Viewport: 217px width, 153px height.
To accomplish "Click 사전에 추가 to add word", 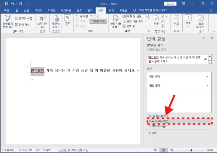I will (157, 126).
